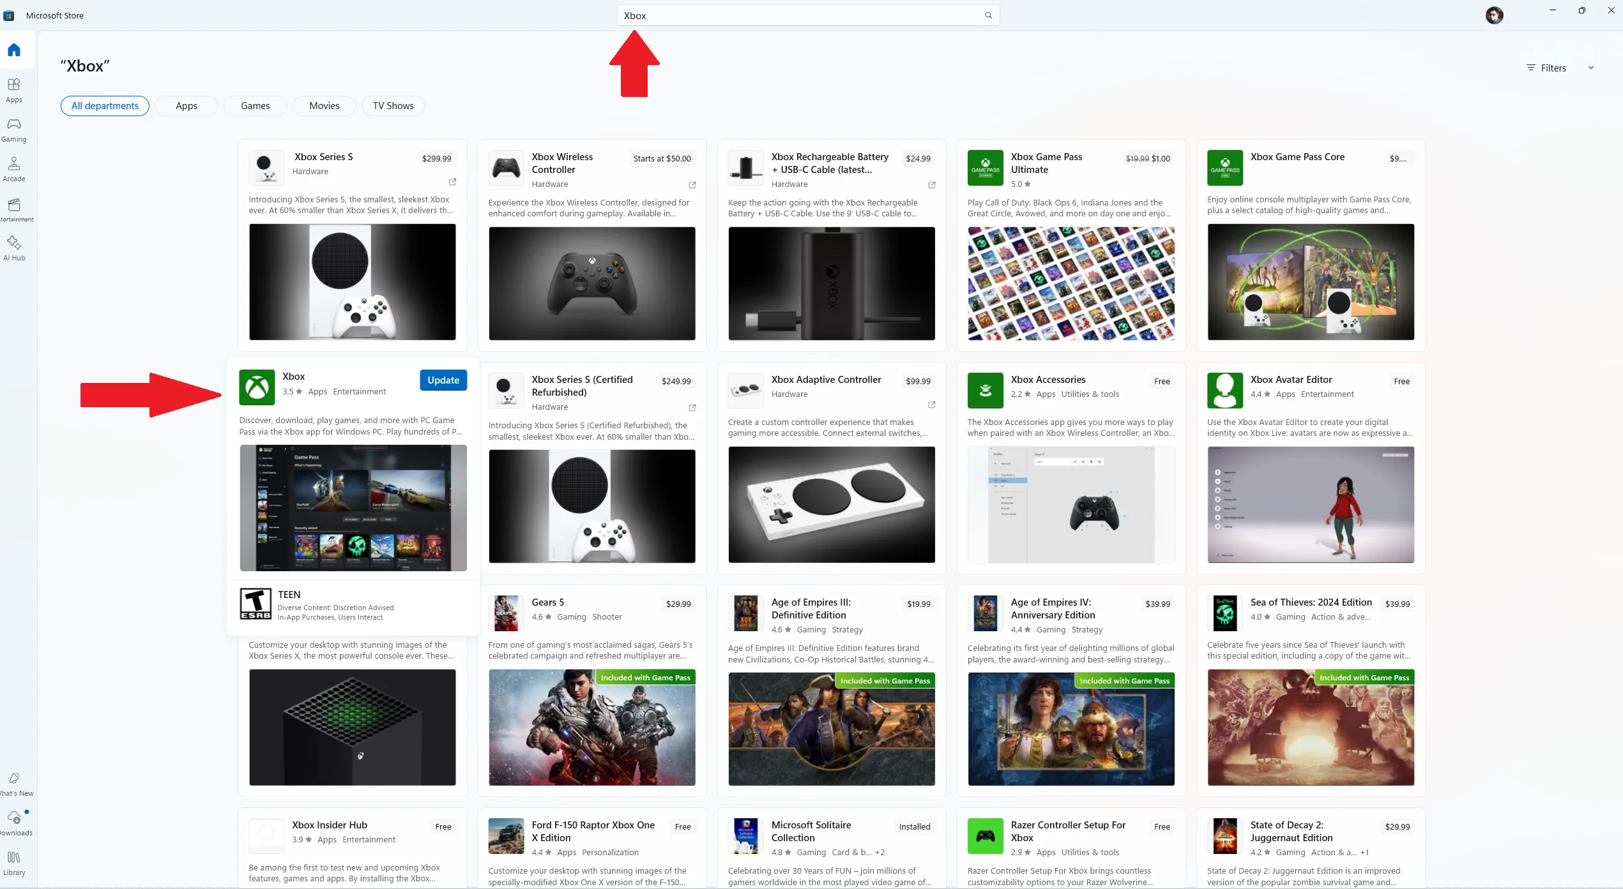Click the $29.99 price on Gears 5
Viewport: 1623px width, 889px height.
coord(678,604)
